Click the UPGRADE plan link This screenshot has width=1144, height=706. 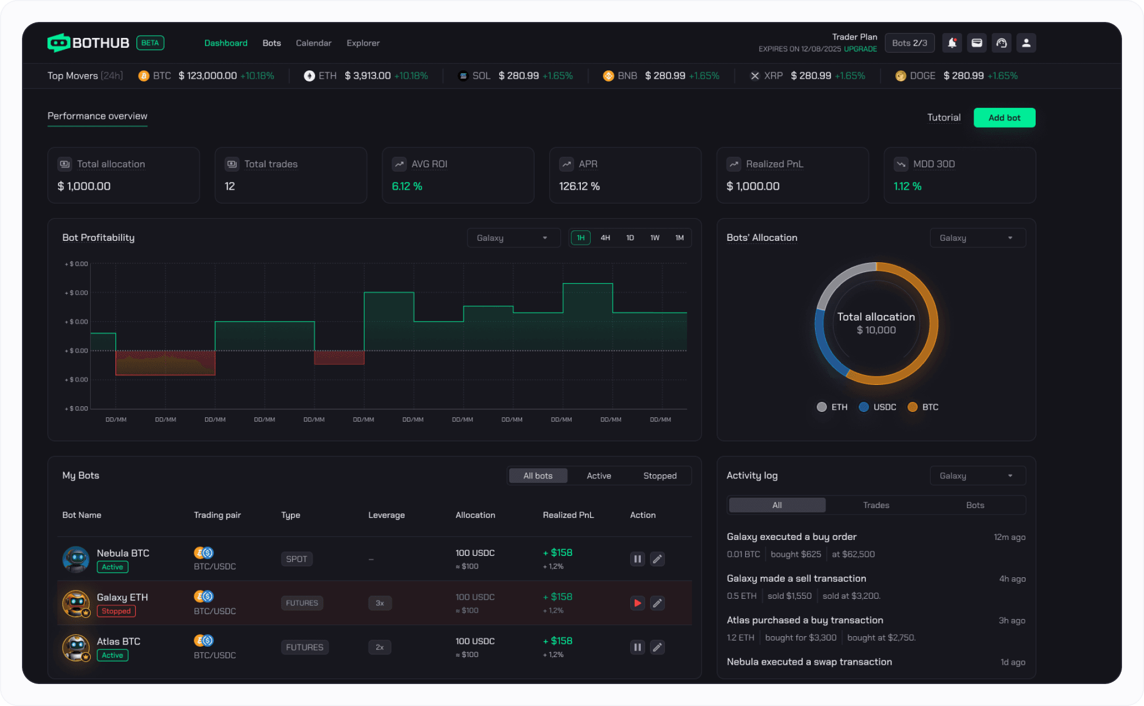(860, 49)
